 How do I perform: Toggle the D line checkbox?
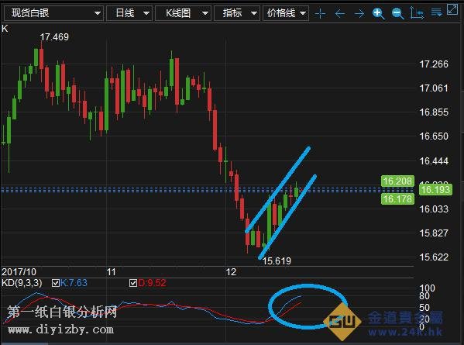point(133,283)
